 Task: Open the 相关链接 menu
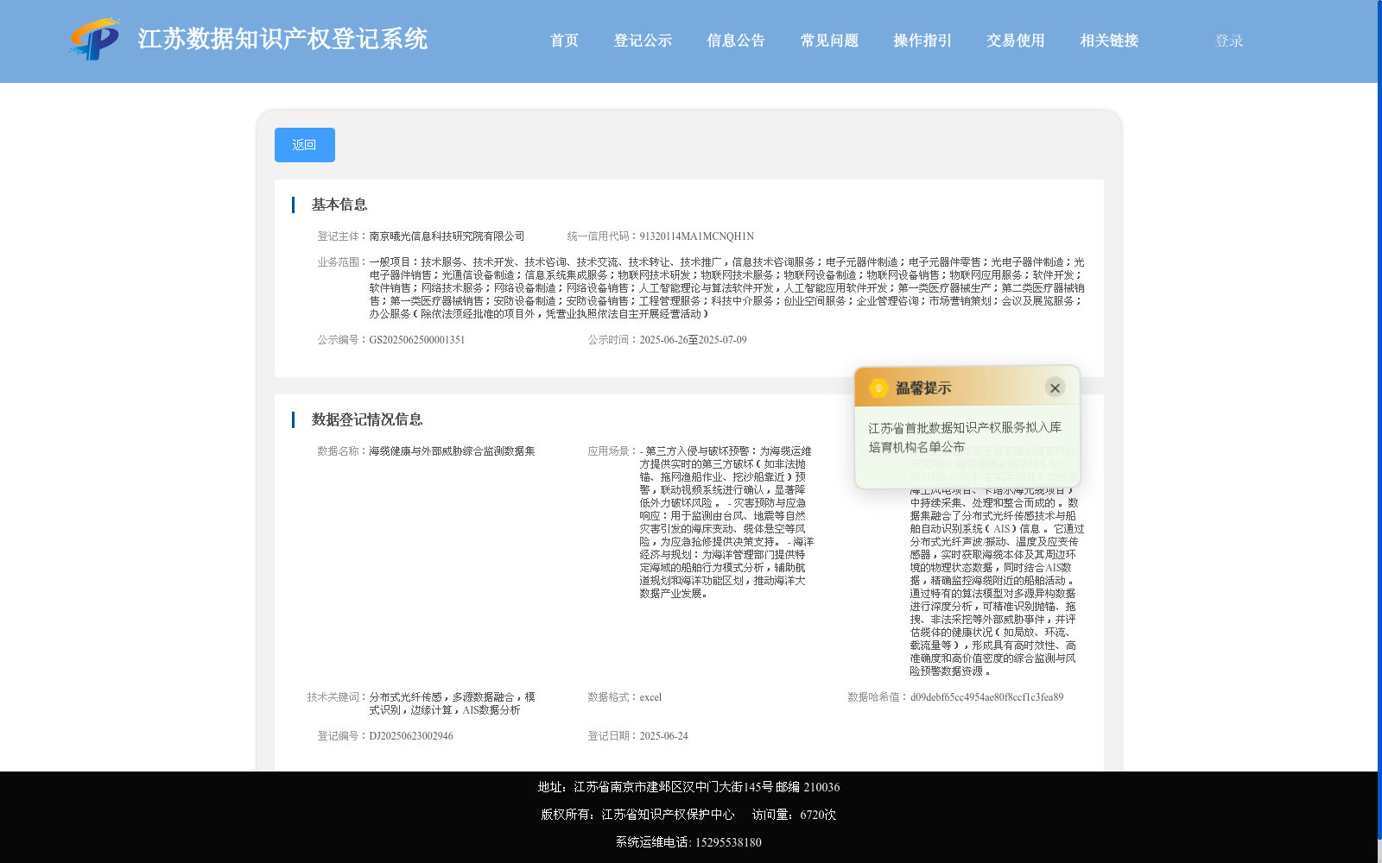click(x=1109, y=41)
